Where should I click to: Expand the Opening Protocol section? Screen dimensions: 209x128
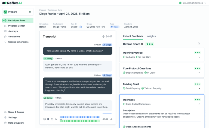pos(199,57)
